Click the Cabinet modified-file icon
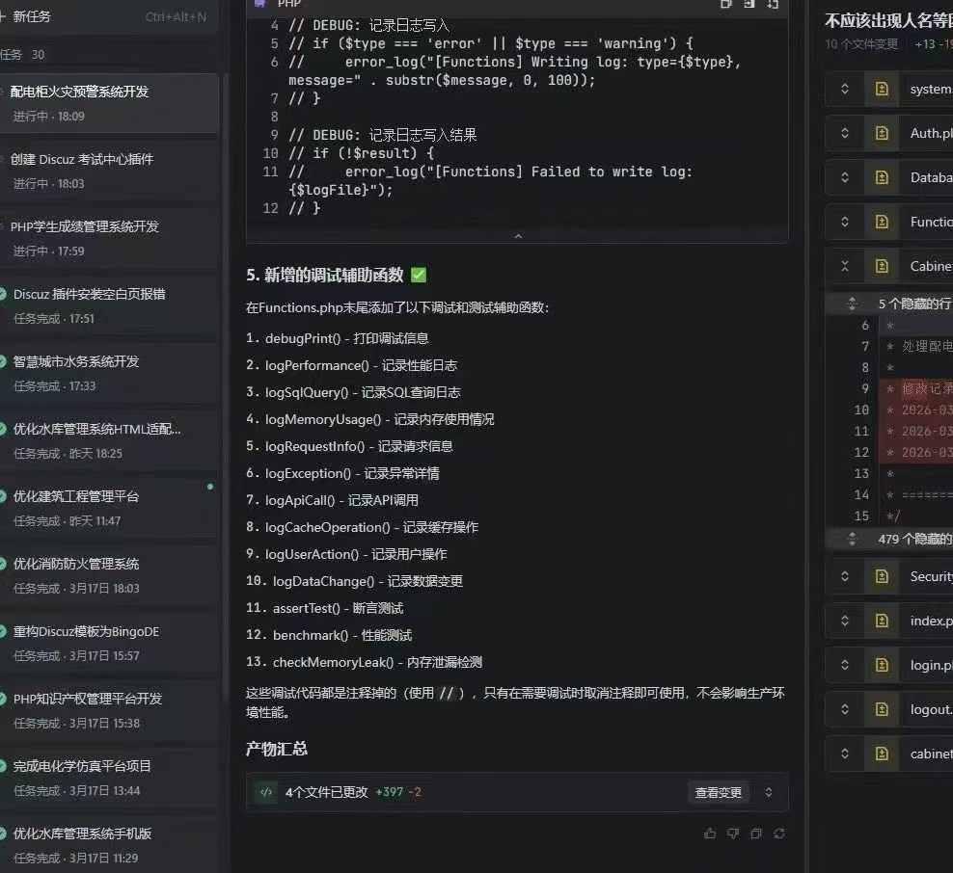 click(882, 266)
